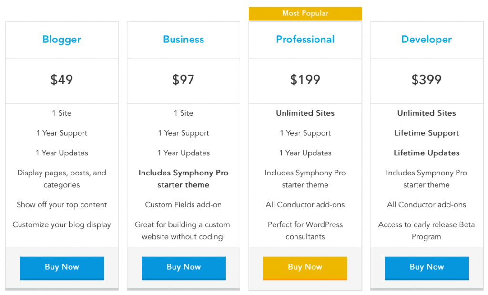
Task: Click Unlimited Sites in the Professional column
Action: click(305, 113)
